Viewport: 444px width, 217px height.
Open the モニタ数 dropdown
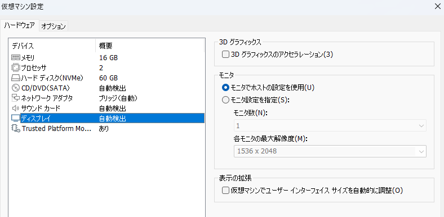(330, 126)
